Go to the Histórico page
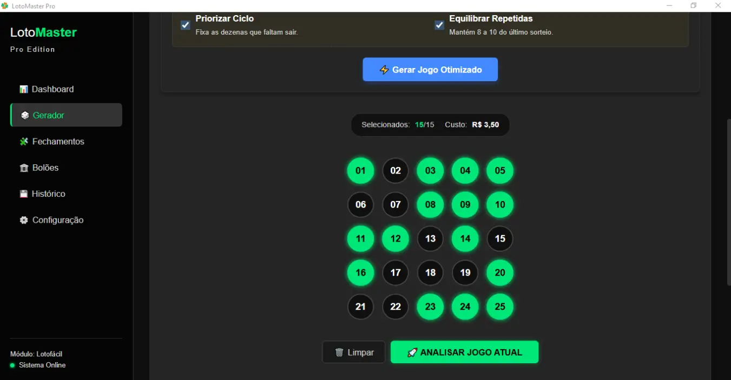This screenshot has height=380, width=731. coord(48,194)
